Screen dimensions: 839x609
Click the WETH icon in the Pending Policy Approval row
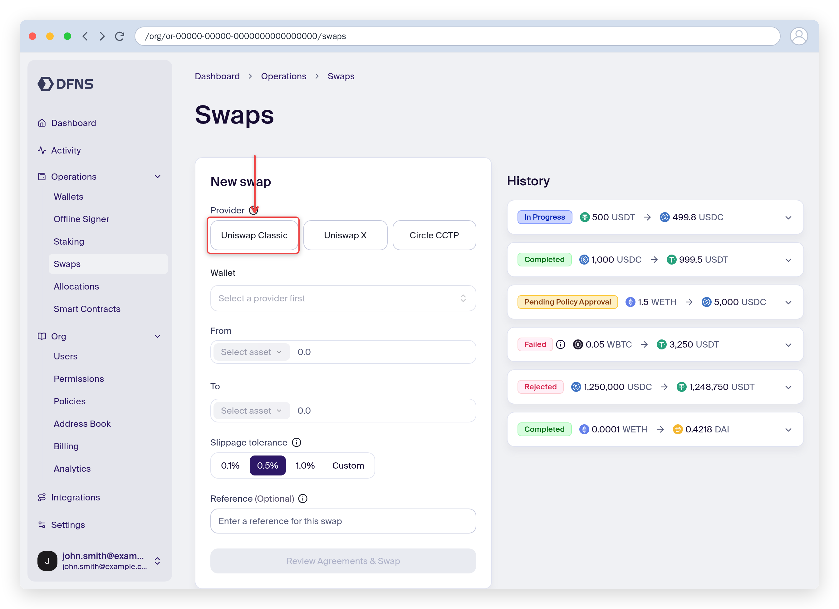[x=630, y=302]
